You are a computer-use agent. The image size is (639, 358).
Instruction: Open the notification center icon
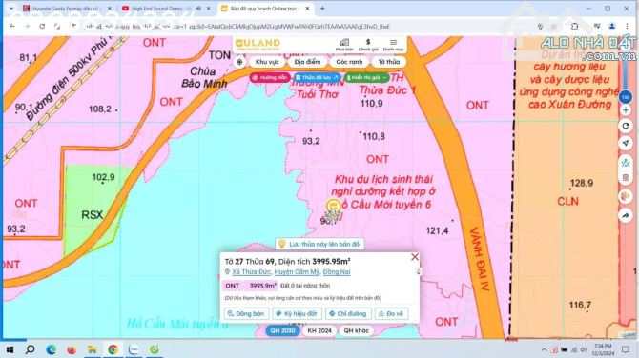626,349
